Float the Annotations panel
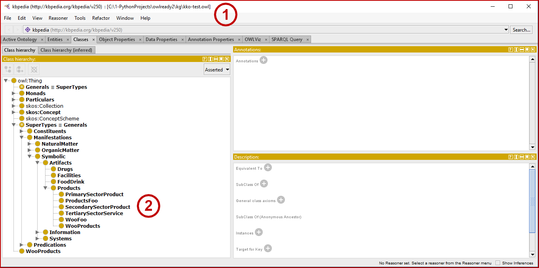 (528, 50)
